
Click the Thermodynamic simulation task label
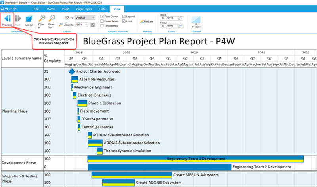[x=127, y=151]
